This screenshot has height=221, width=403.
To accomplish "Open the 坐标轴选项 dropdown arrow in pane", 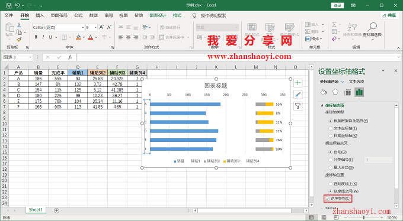I will (x=342, y=82).
